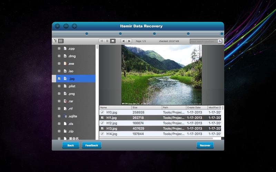Toggle the h11.jpg checkbox
The height and width of the screenshot is (172, 276).
click(x=102, y=118)
